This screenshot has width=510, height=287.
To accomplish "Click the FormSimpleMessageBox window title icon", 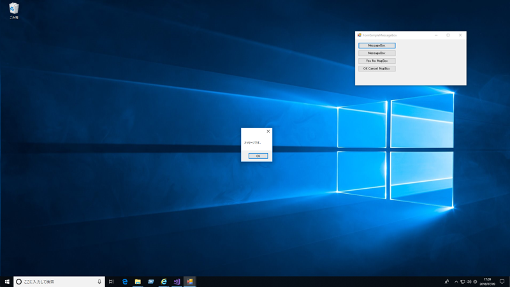I will coord(359,35).
